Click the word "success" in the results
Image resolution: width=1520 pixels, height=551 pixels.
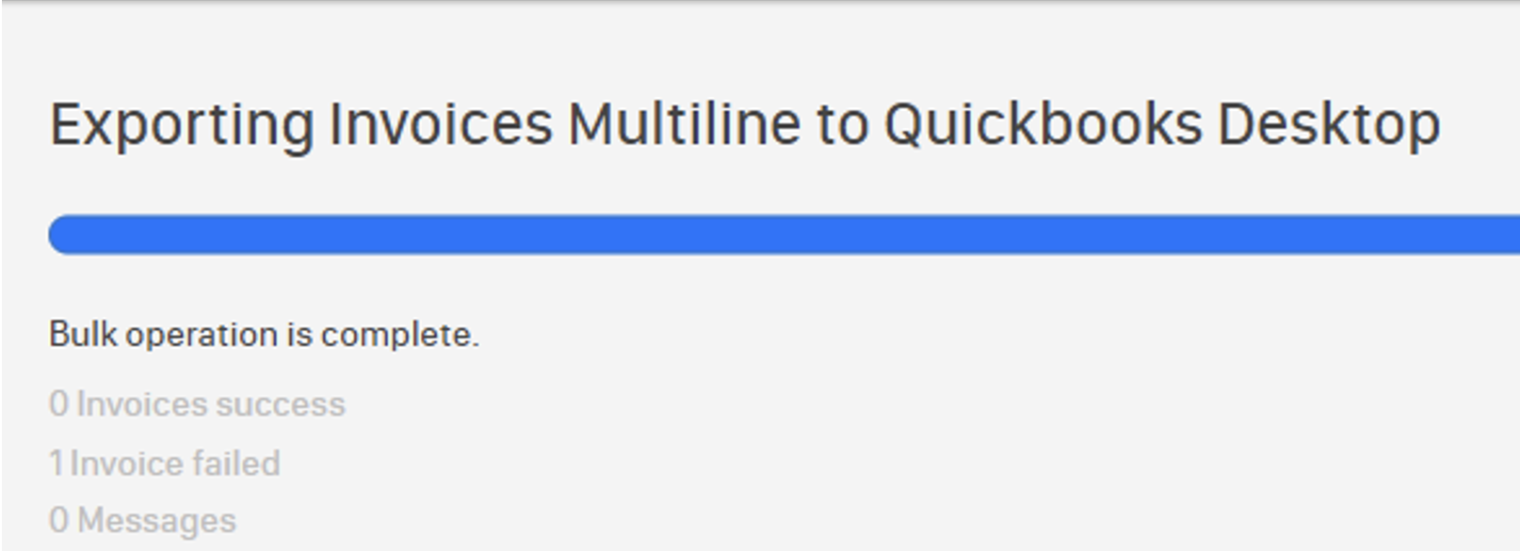[x=280, y=404]
